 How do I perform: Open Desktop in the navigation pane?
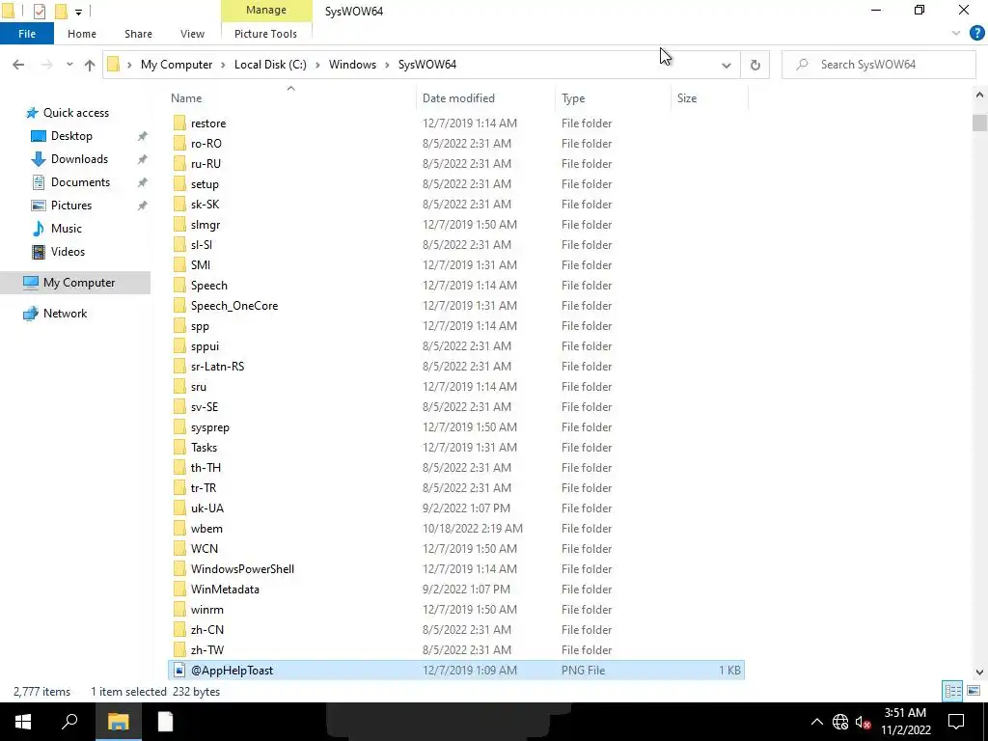[x=71, y=136]
